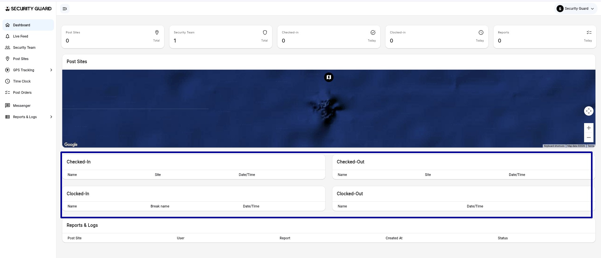Click the Checked-In table Site column header
Viewport: 601px width, 258px height.
pos(158,175)
